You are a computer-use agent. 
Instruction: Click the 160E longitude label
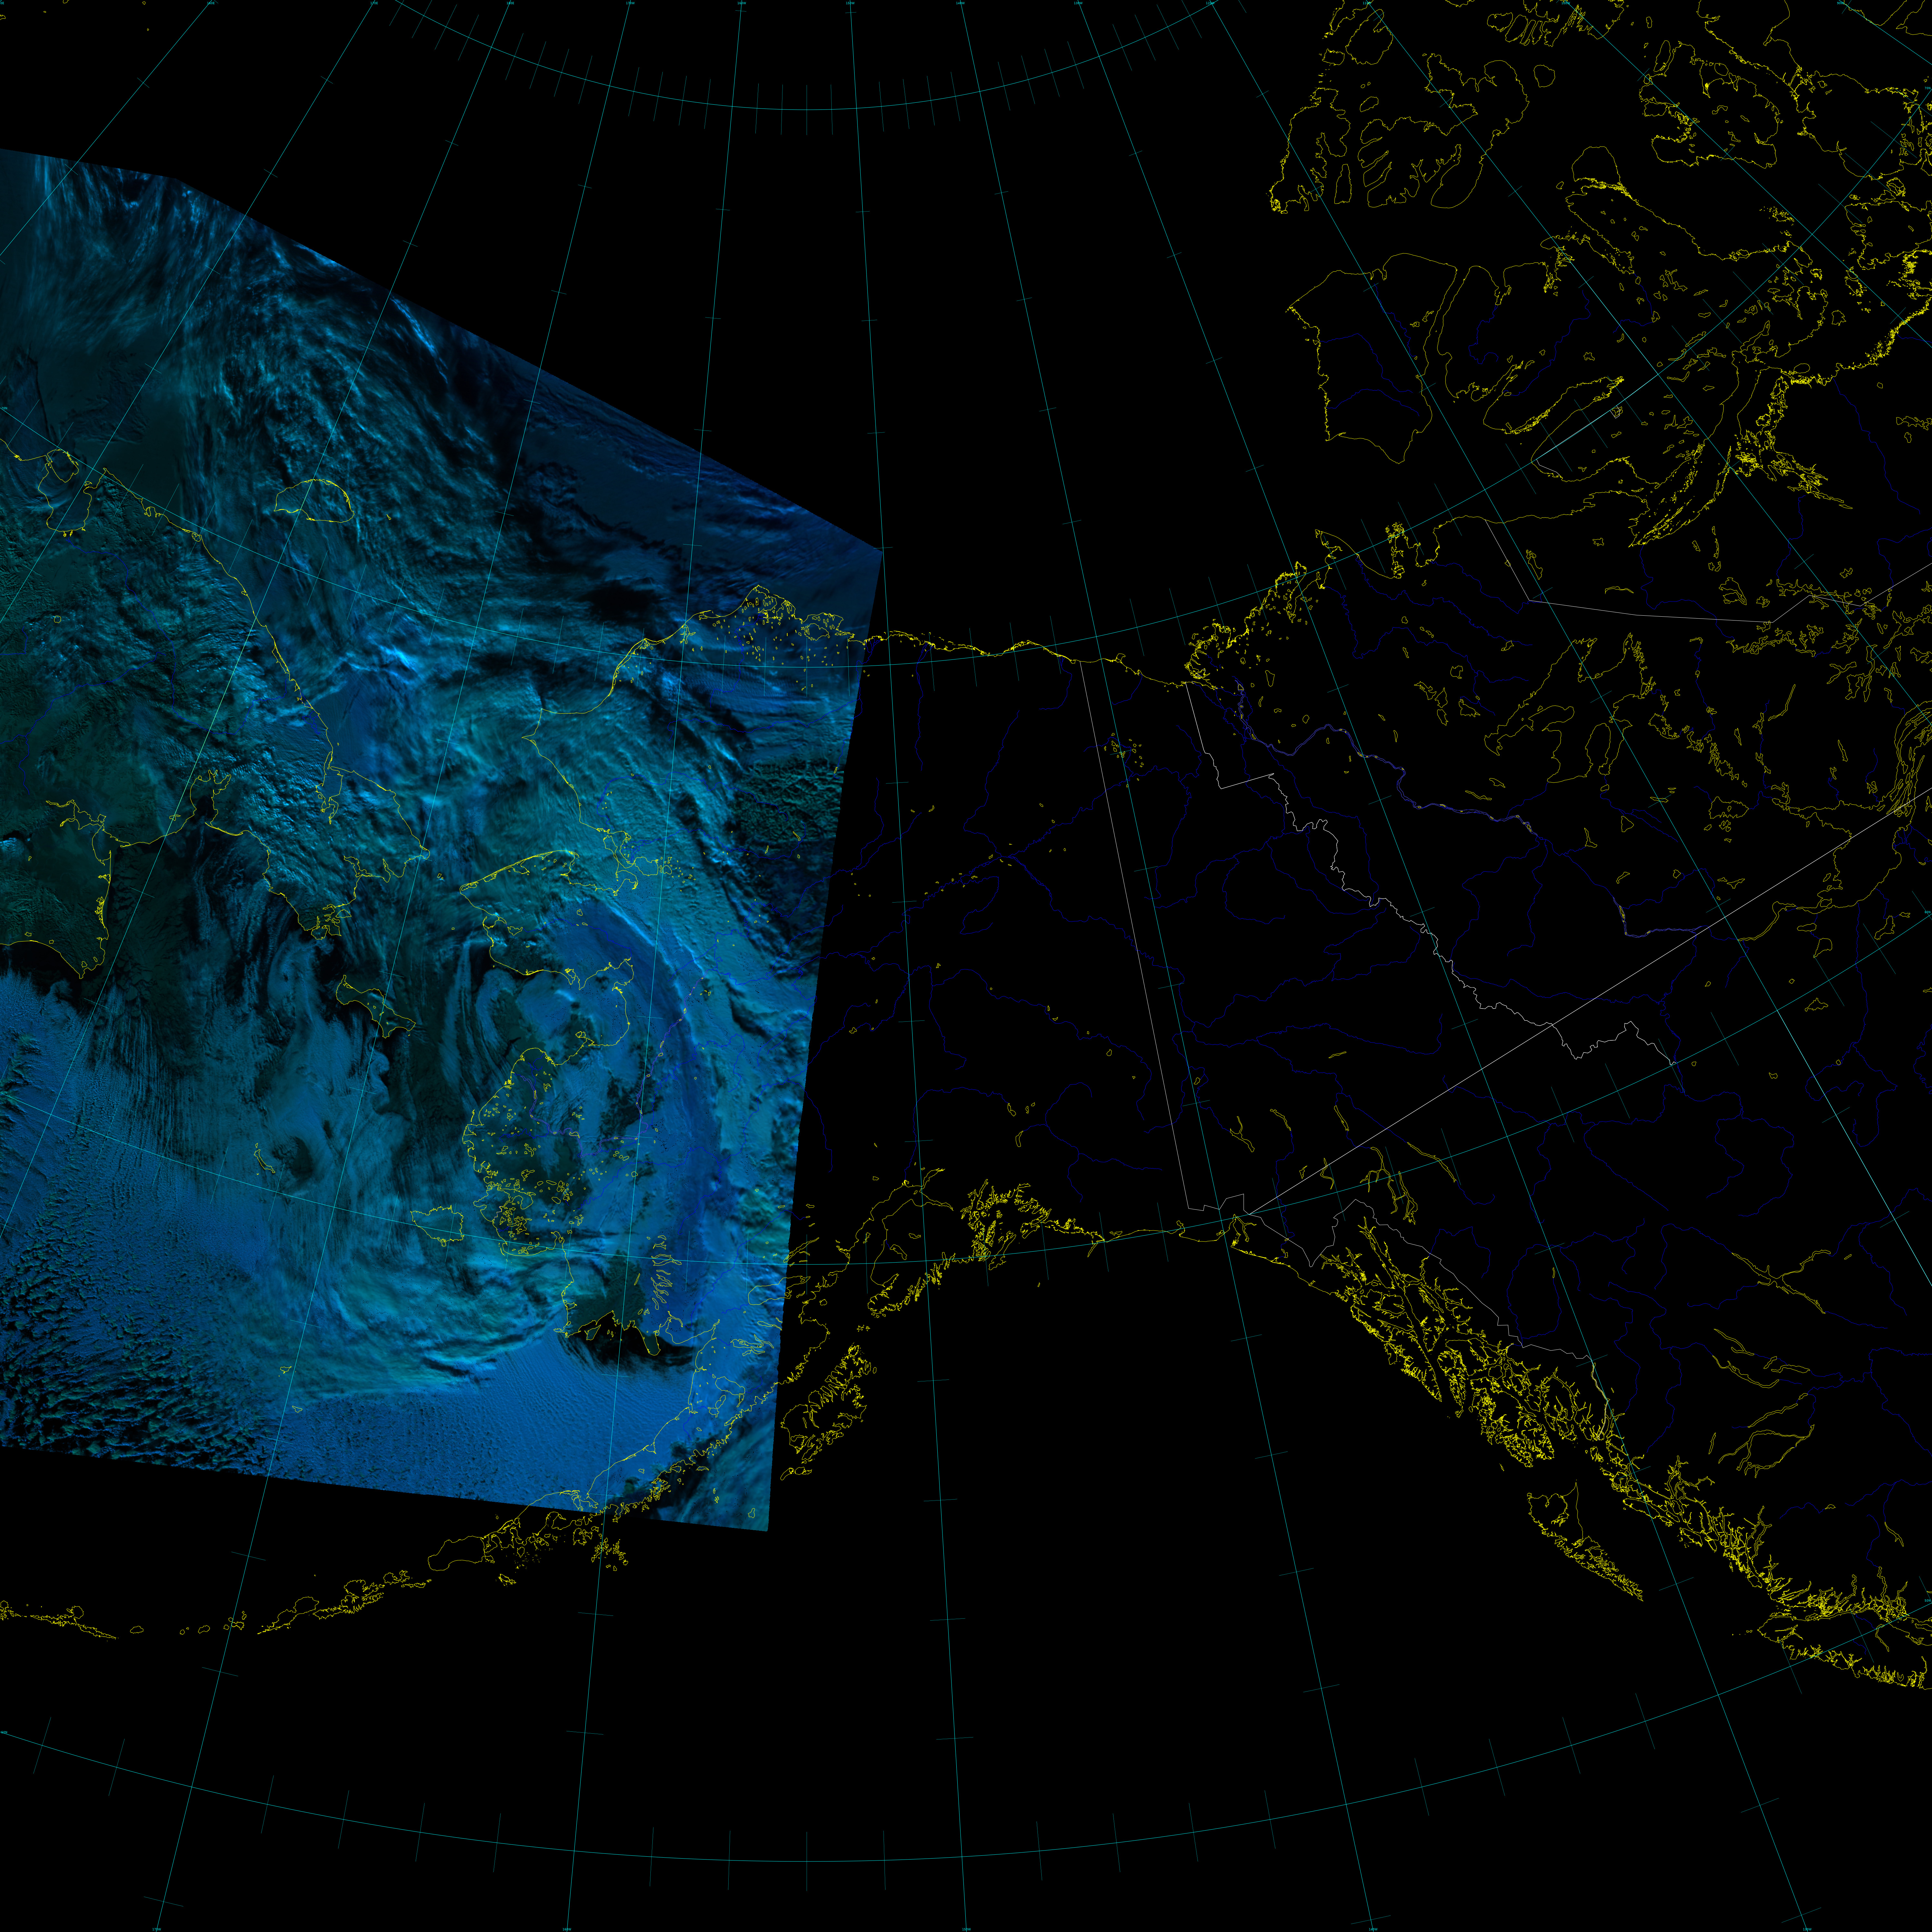coord(211,3)
